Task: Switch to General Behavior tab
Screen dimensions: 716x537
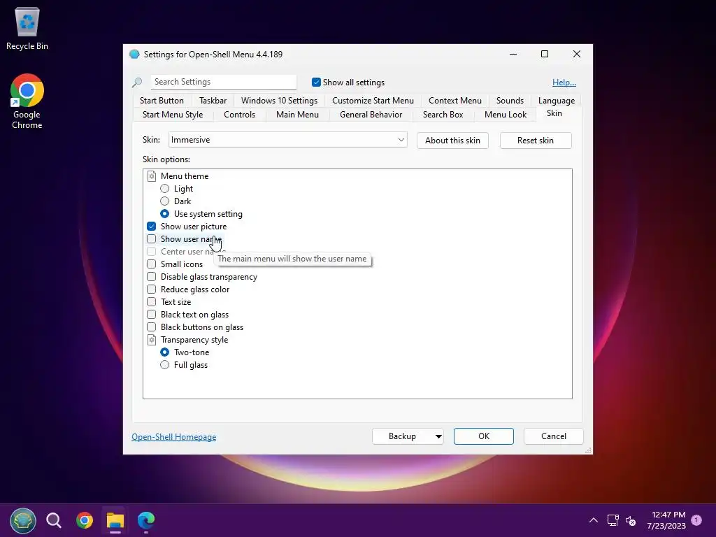Action: pos(371,115)
